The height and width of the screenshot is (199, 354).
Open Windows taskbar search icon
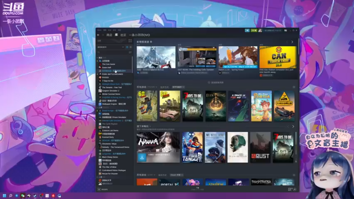(x=10, y=195)
